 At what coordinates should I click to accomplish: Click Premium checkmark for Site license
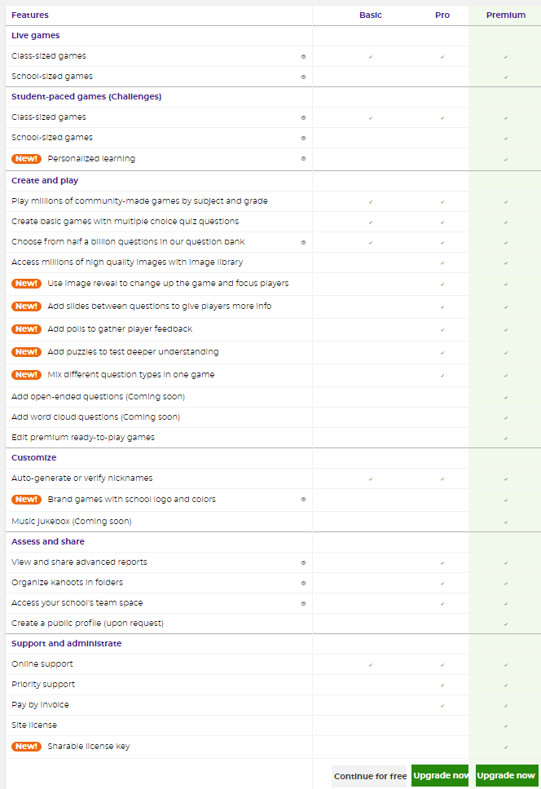(x=506, y=726)
